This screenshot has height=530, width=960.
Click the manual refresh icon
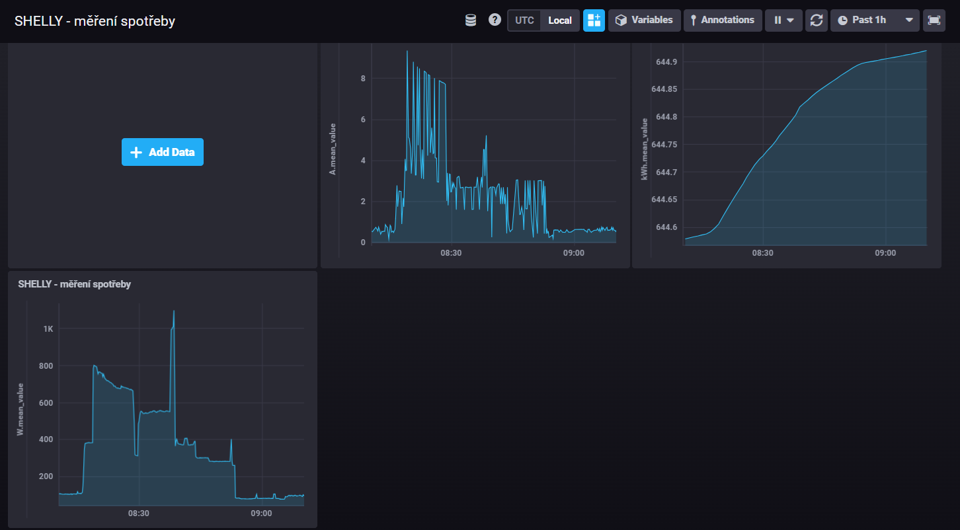(817, 20)
